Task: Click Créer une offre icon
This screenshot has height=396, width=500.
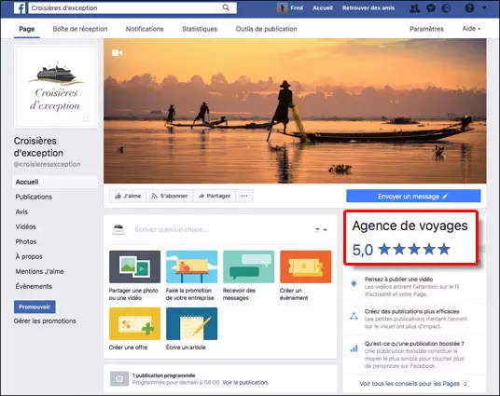Action: click(x=134, y=323)
